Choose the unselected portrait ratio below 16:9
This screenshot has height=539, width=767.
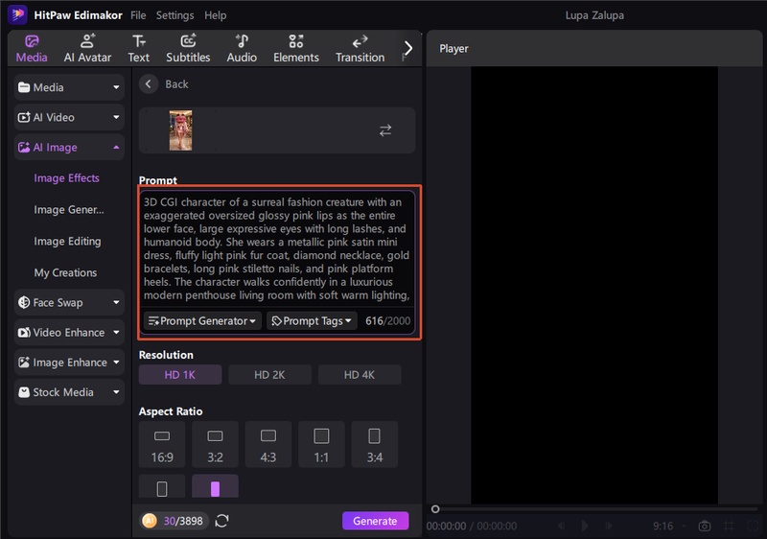tap(162, 486)
